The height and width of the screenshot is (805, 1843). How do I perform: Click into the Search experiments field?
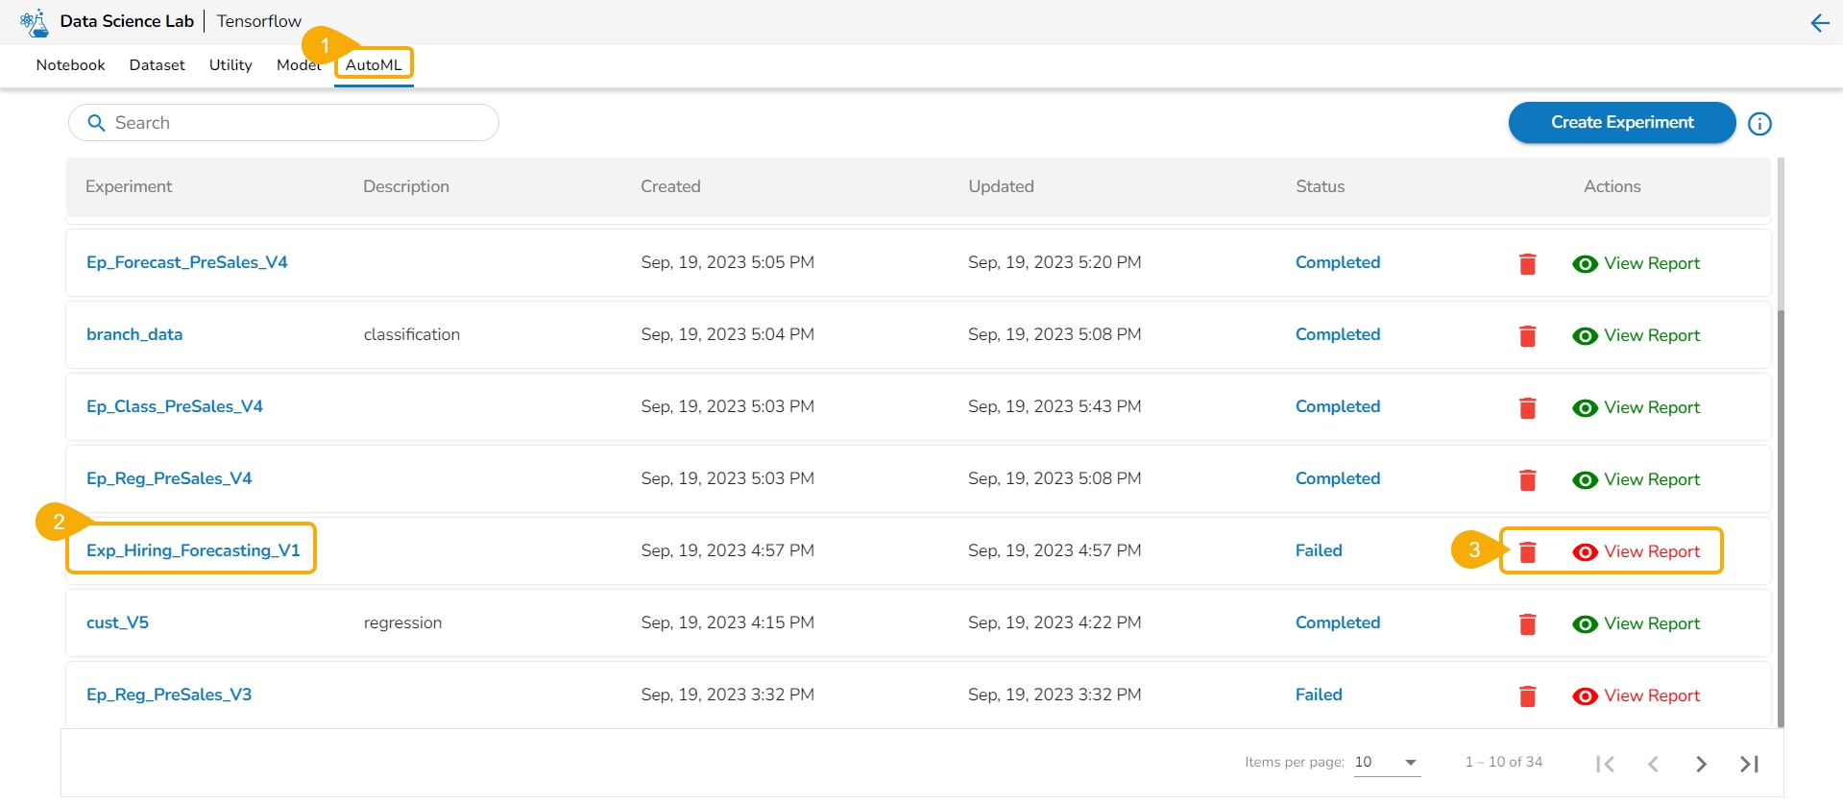click(x=288, y=123)
